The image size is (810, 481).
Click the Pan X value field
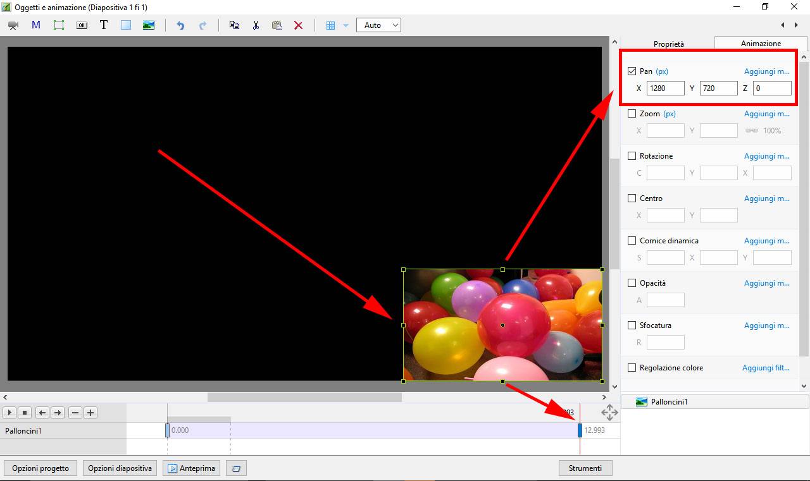coord(665,88)
